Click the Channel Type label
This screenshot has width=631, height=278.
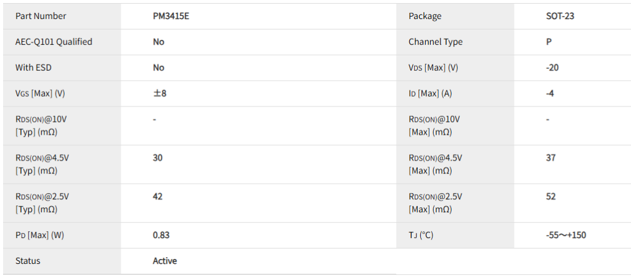coord(435,42)
